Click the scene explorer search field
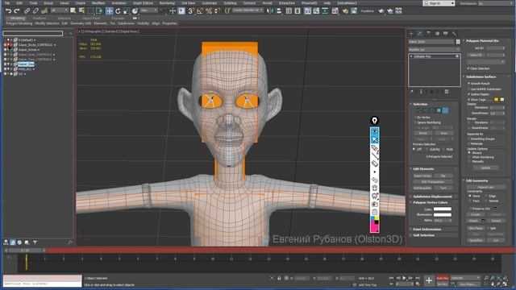516x290 pixels. (x=32, y=34)
